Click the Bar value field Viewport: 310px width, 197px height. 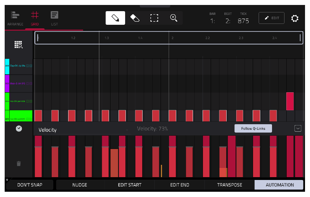click(213, 21)
